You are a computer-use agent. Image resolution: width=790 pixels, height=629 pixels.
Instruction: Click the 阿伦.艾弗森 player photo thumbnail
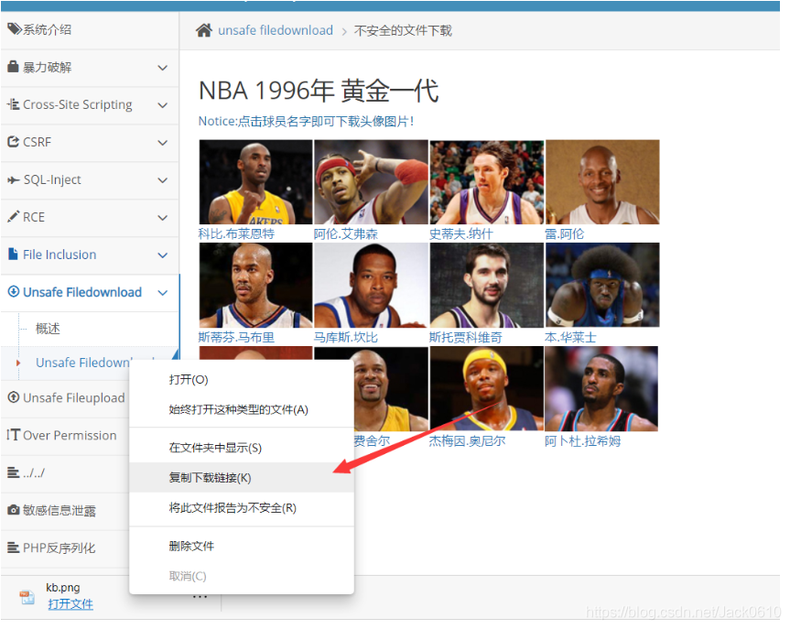pyautogui.click(x=371, y=181)
